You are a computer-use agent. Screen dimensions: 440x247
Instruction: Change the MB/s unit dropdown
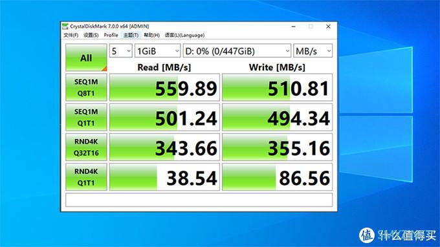[x=313, y=51]
